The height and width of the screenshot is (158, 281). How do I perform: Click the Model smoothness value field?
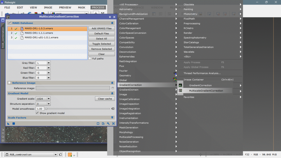pos(40,109)
